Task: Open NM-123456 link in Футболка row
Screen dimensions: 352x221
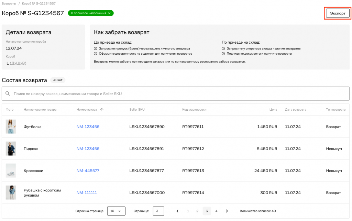Action: coord(88,127)
